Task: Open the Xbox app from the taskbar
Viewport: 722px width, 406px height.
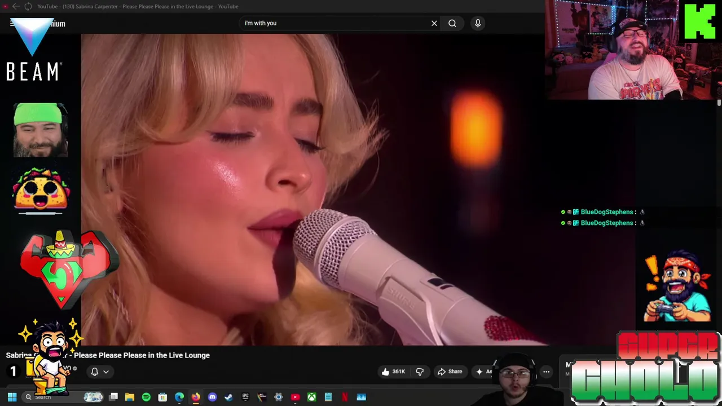Action: 311,397
